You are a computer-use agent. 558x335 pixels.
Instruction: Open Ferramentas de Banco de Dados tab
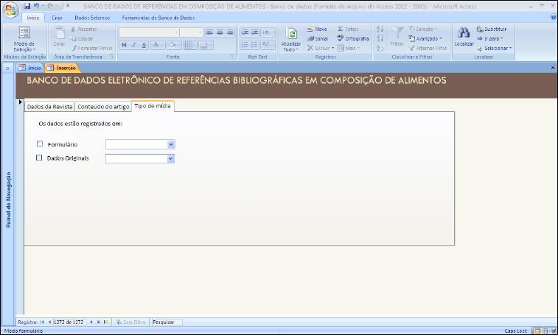click(x=158, y=18)
